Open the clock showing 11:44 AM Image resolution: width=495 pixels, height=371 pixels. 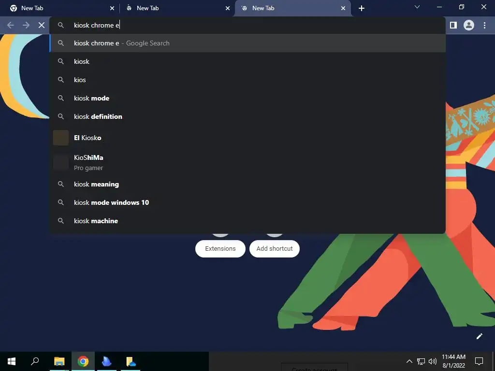point(453,361)
